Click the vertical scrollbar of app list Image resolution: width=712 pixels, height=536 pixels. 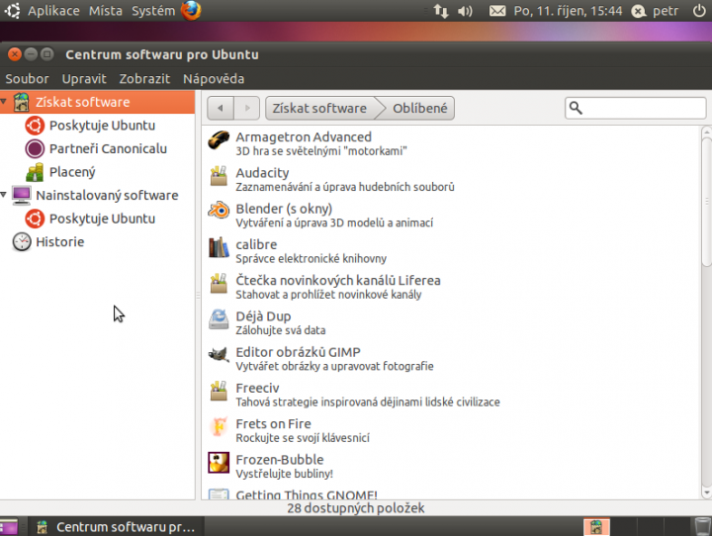(x=706, y=202)
